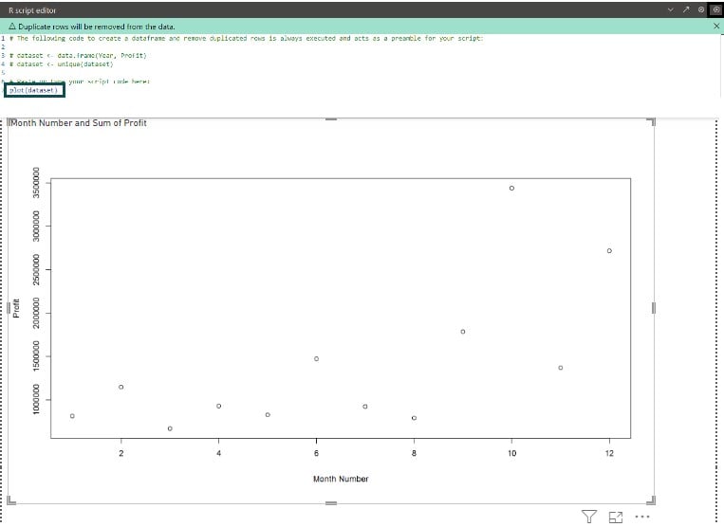Click the 'Duplicate rows will be removed' message
724x527 pixels.
tap(97, 27)
